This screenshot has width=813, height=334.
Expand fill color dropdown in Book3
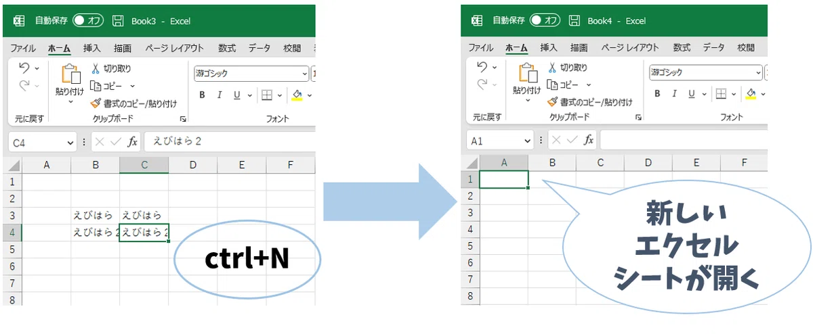pyautogui.click(x=310, y=95)
